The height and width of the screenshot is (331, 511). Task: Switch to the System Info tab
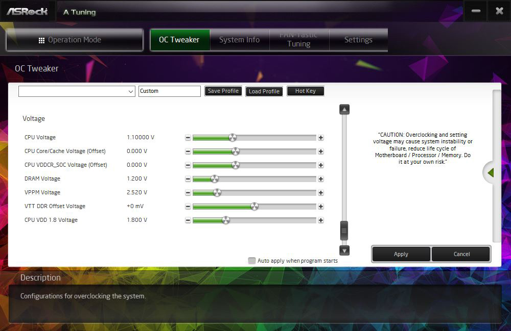coord(240,40)
